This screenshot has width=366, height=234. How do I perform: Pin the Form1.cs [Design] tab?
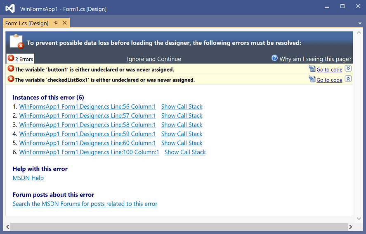click(56, 23)
